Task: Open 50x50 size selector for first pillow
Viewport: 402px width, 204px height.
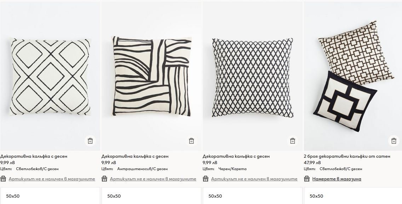Action: pos(50,196)
